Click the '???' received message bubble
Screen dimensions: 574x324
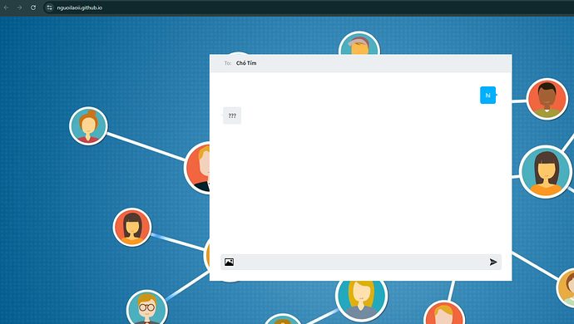click(232, 115)
